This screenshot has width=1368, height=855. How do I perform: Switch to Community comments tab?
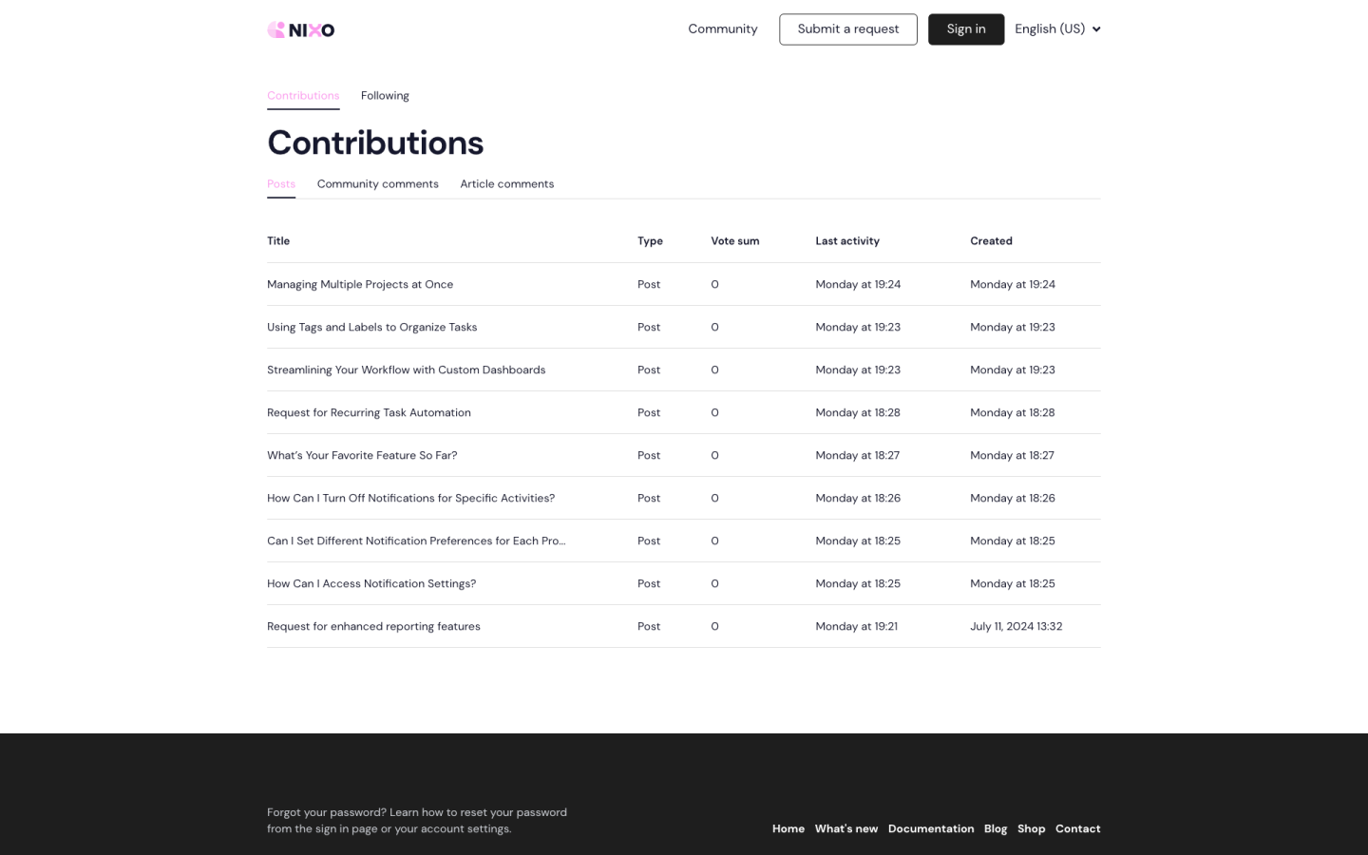pyautogui.click(x=377, y=184)
